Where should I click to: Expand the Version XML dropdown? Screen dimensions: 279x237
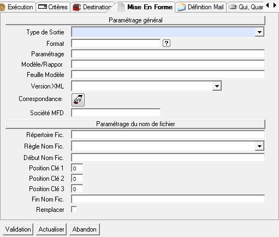pos(217,86)
